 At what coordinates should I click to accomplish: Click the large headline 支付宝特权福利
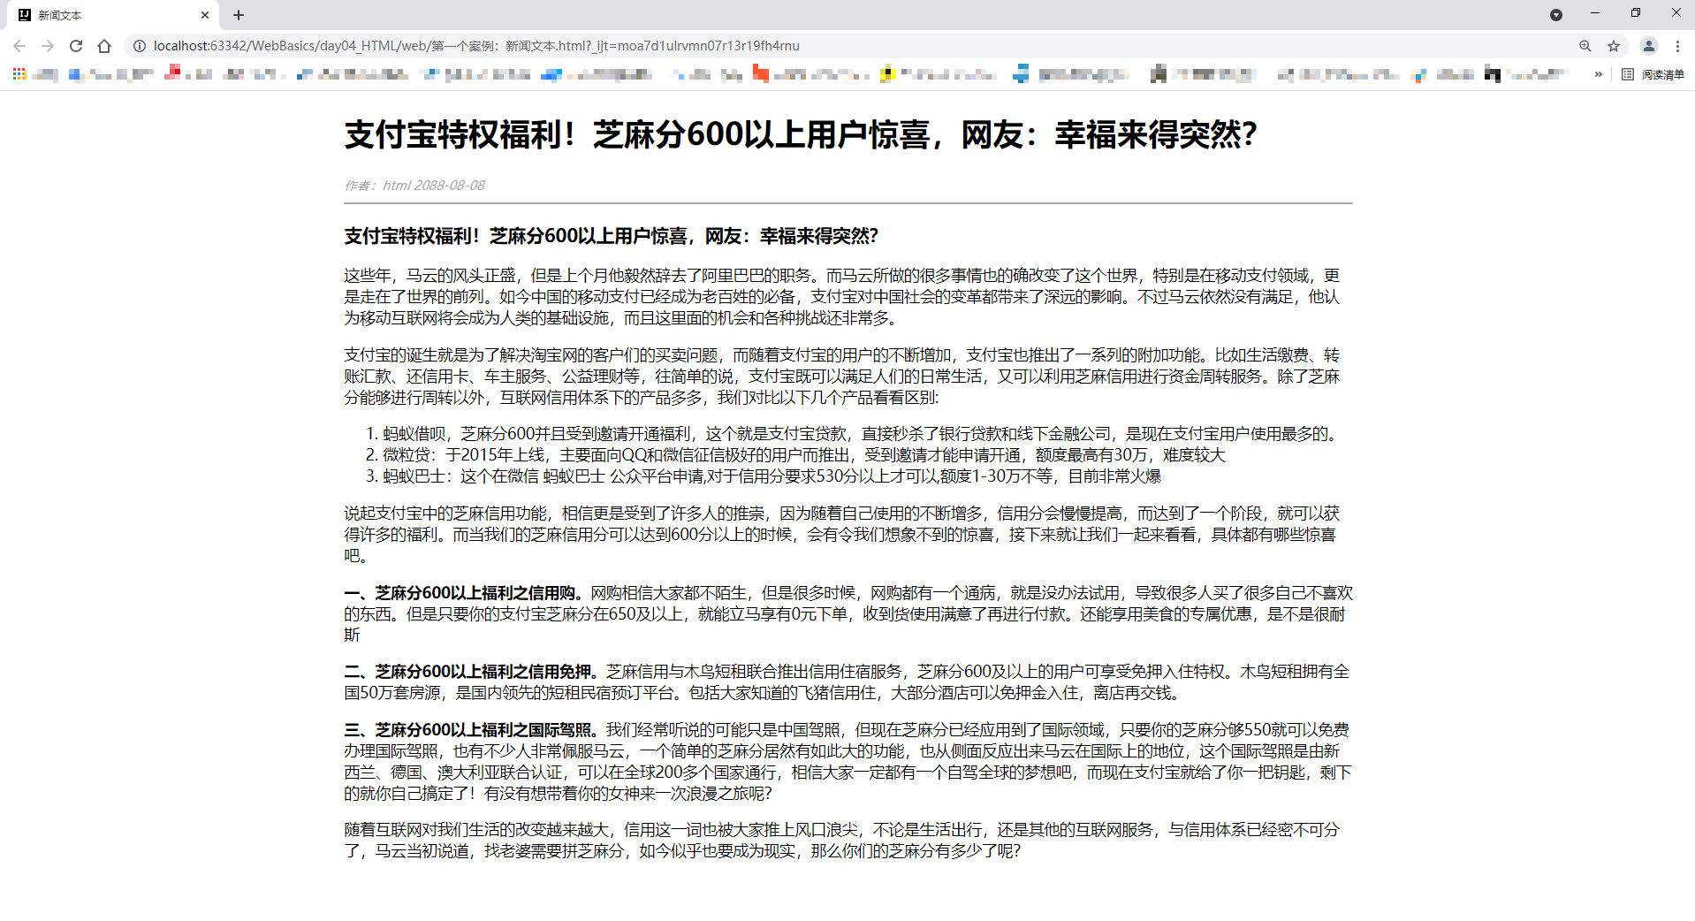[x=801, y=135]
